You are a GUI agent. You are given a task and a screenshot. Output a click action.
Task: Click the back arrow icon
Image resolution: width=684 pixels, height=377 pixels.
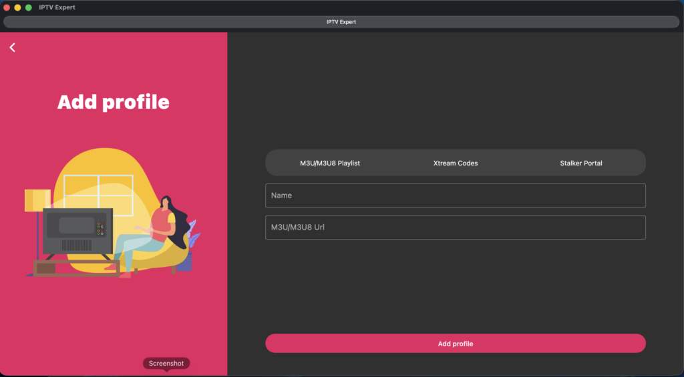pos(12,47)
